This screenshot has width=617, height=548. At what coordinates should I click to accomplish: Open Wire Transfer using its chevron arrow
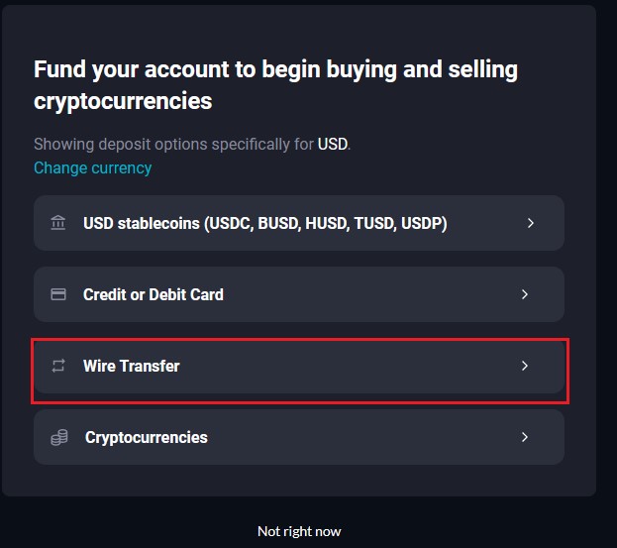(525, 366)
